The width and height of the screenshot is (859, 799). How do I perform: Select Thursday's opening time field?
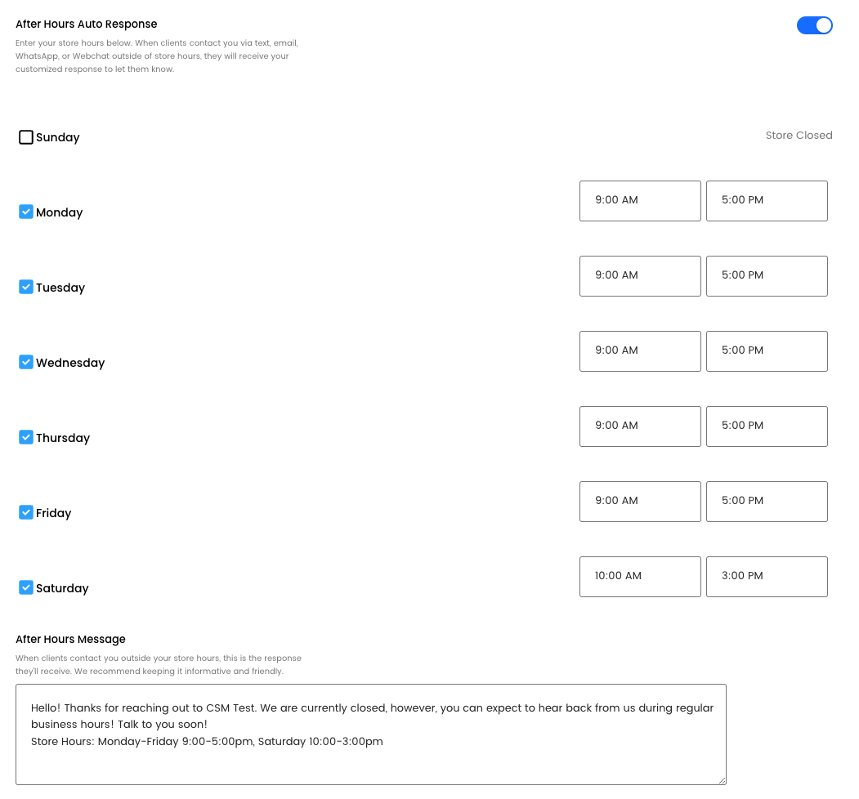coord(640,426)
